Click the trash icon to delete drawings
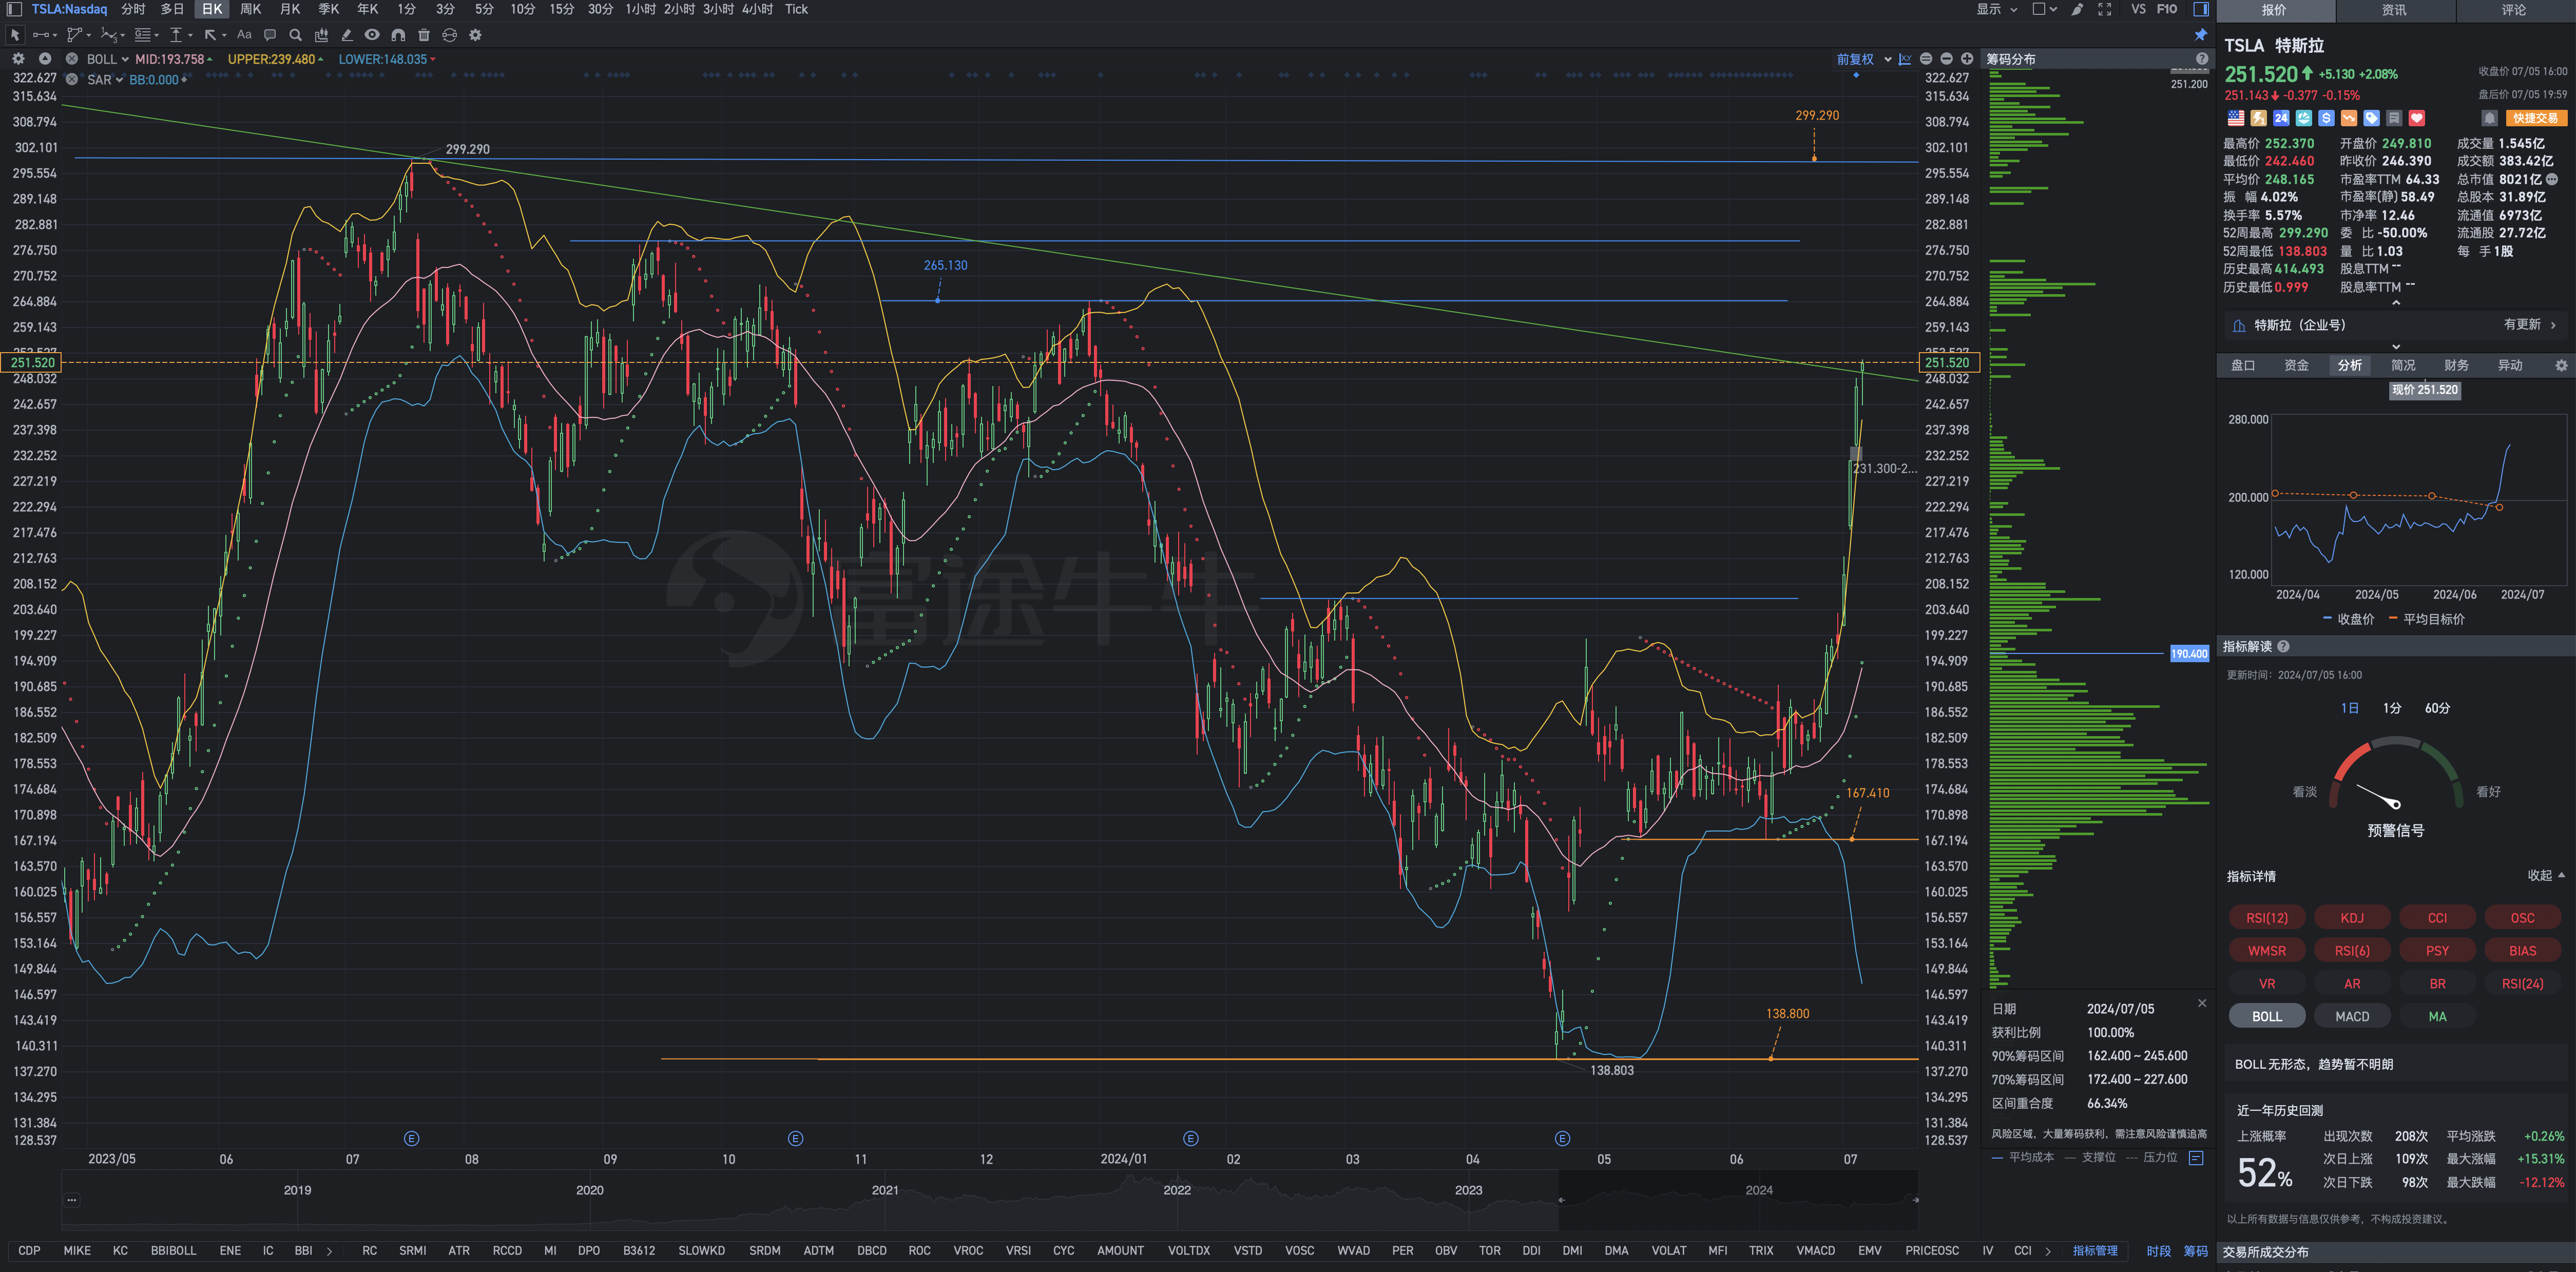The width and height of the screenshot is (2576, 1272). 424,35
